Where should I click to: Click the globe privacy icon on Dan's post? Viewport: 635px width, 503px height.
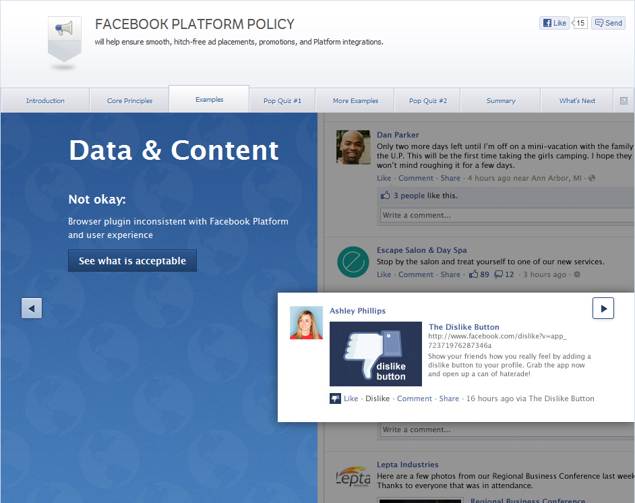[592, 178]
